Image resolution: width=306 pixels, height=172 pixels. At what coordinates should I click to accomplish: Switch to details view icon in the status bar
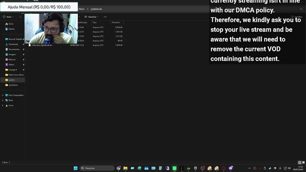pyautogui.click(x=300, y=162)
